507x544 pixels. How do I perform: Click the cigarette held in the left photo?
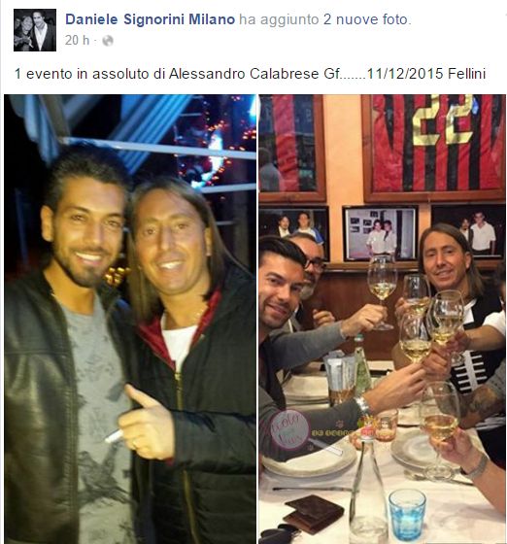tap(114, 436)
